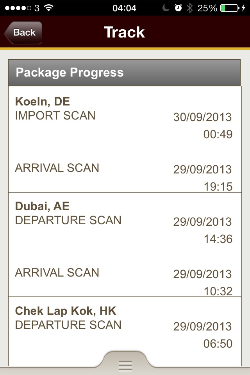Tap the Track title in header
This screenshot has width=250, height=375.
124,32
